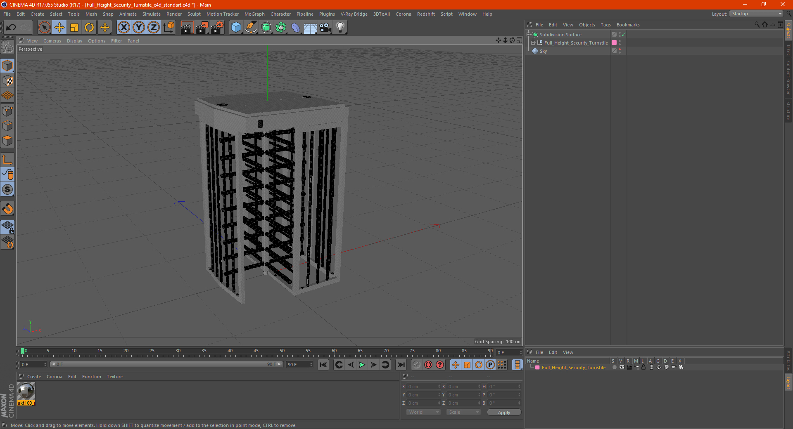Open Render Settings
Image resolution: width=793 pixels, height=429 pixels.
(217, 28)
